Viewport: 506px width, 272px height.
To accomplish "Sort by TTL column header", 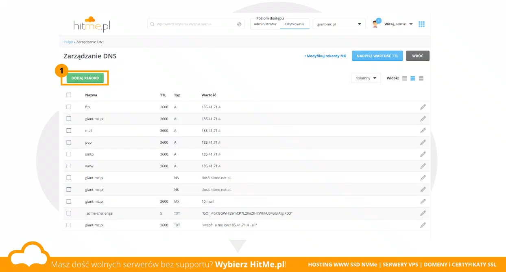I will click(163, 95).
